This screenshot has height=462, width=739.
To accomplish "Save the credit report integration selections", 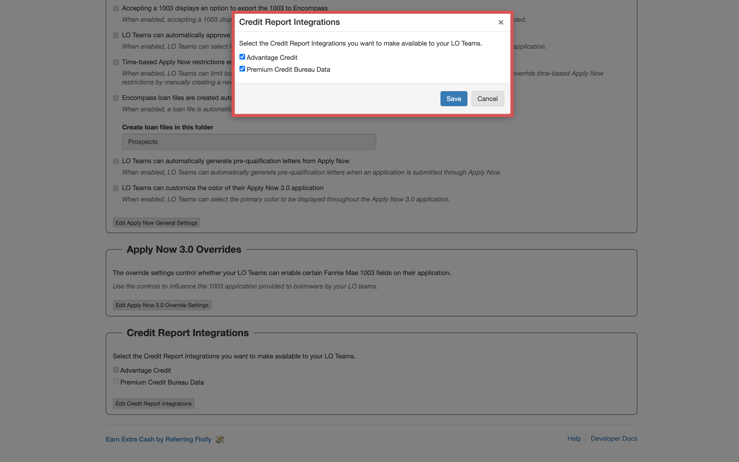I will pyautogui.click(x=453, y=99).
